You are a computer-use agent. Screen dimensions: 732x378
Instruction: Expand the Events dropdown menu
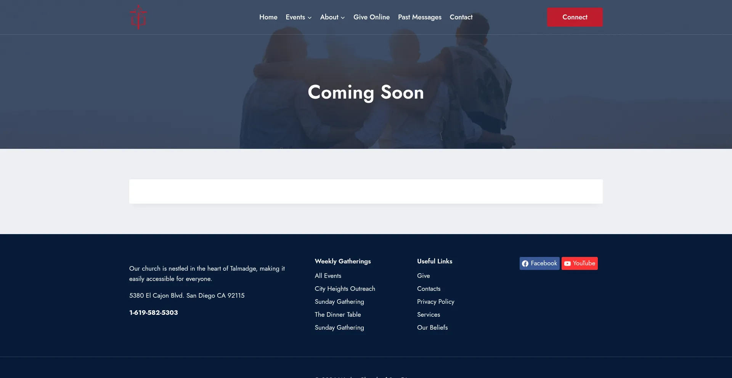pyautogui.click(x=299, y=17)
